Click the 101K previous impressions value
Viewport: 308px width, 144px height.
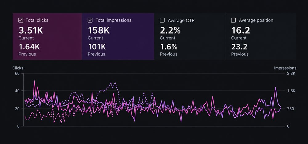coord(97,47)
